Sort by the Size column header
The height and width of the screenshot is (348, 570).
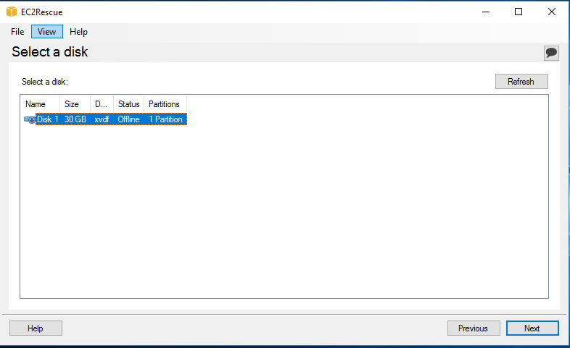pos(75,104)
